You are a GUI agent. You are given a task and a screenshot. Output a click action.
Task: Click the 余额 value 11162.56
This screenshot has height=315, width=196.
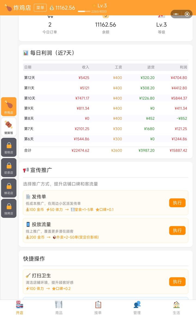coord(106,25)
